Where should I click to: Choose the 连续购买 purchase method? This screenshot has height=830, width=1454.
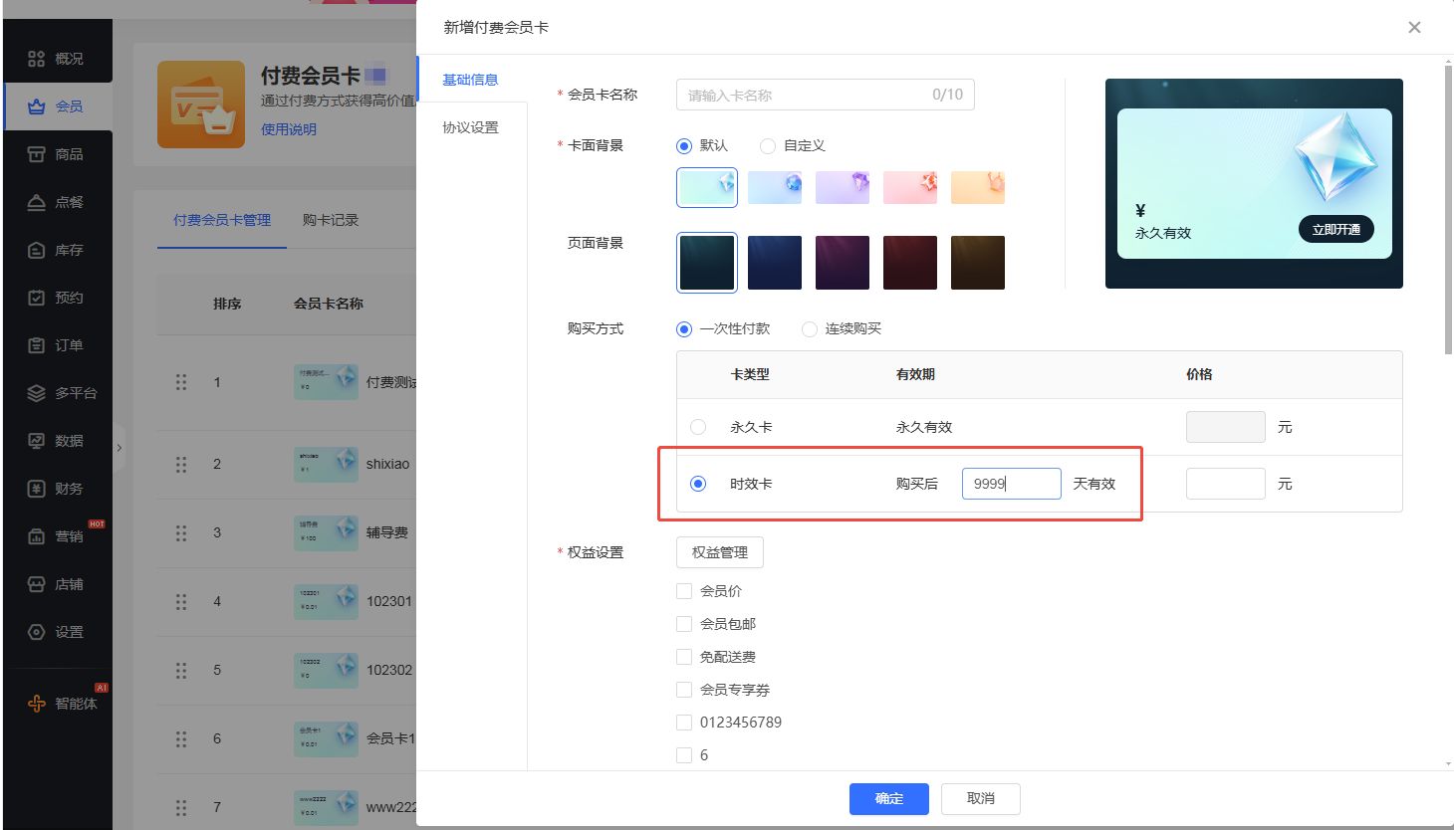click(x=810, y=329)
